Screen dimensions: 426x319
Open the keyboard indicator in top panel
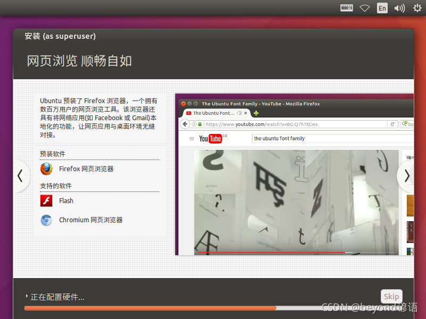(347, 8)
